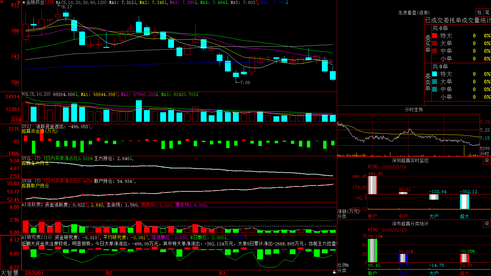
Task: Click the 03 month marker on axis
Action: coord(222,273)
